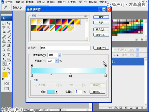The width and height of the screenshot is (149, 112).
Task: Select the left opacity stop above gradient
Action: point(32,66)
